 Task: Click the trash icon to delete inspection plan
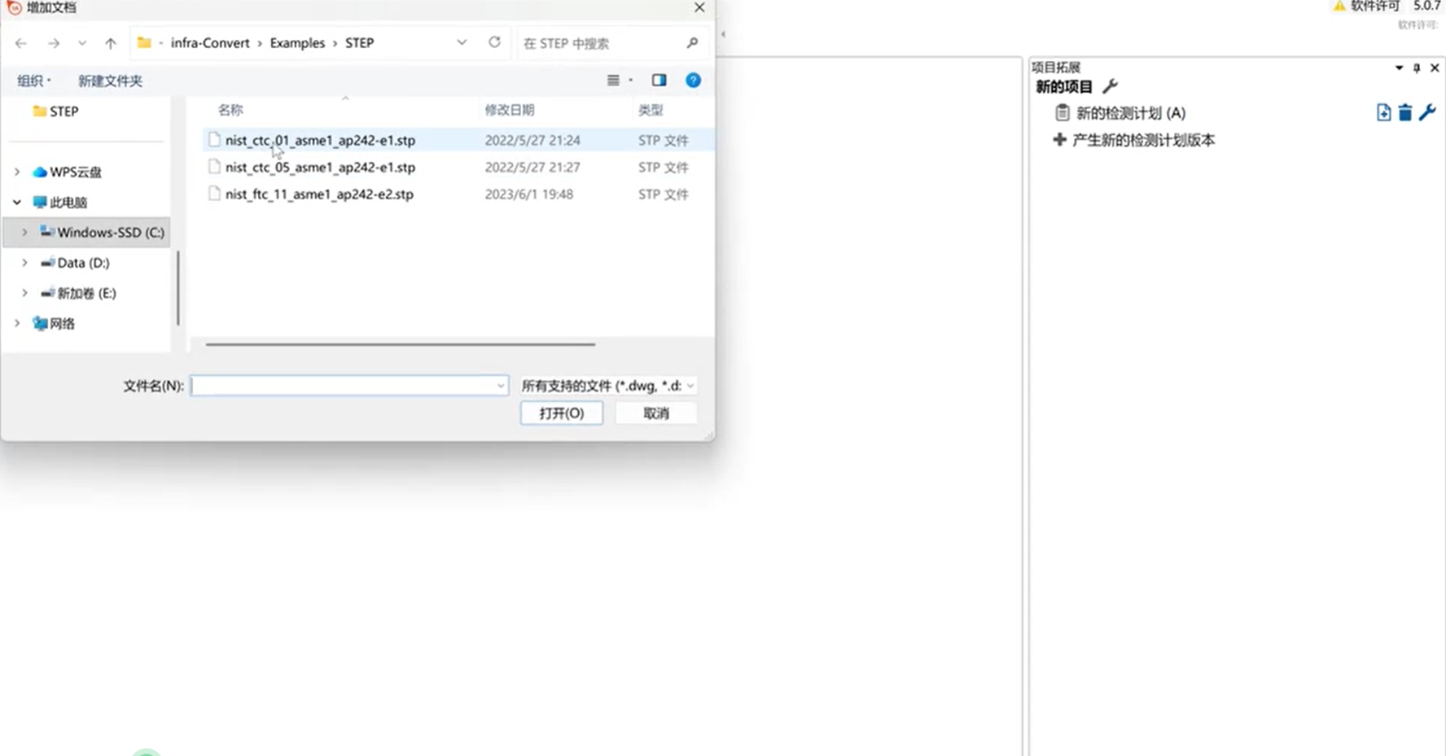(1404, 113)
